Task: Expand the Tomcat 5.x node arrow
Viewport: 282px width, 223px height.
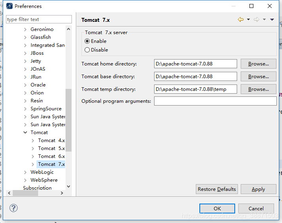Action: [33, 148]
